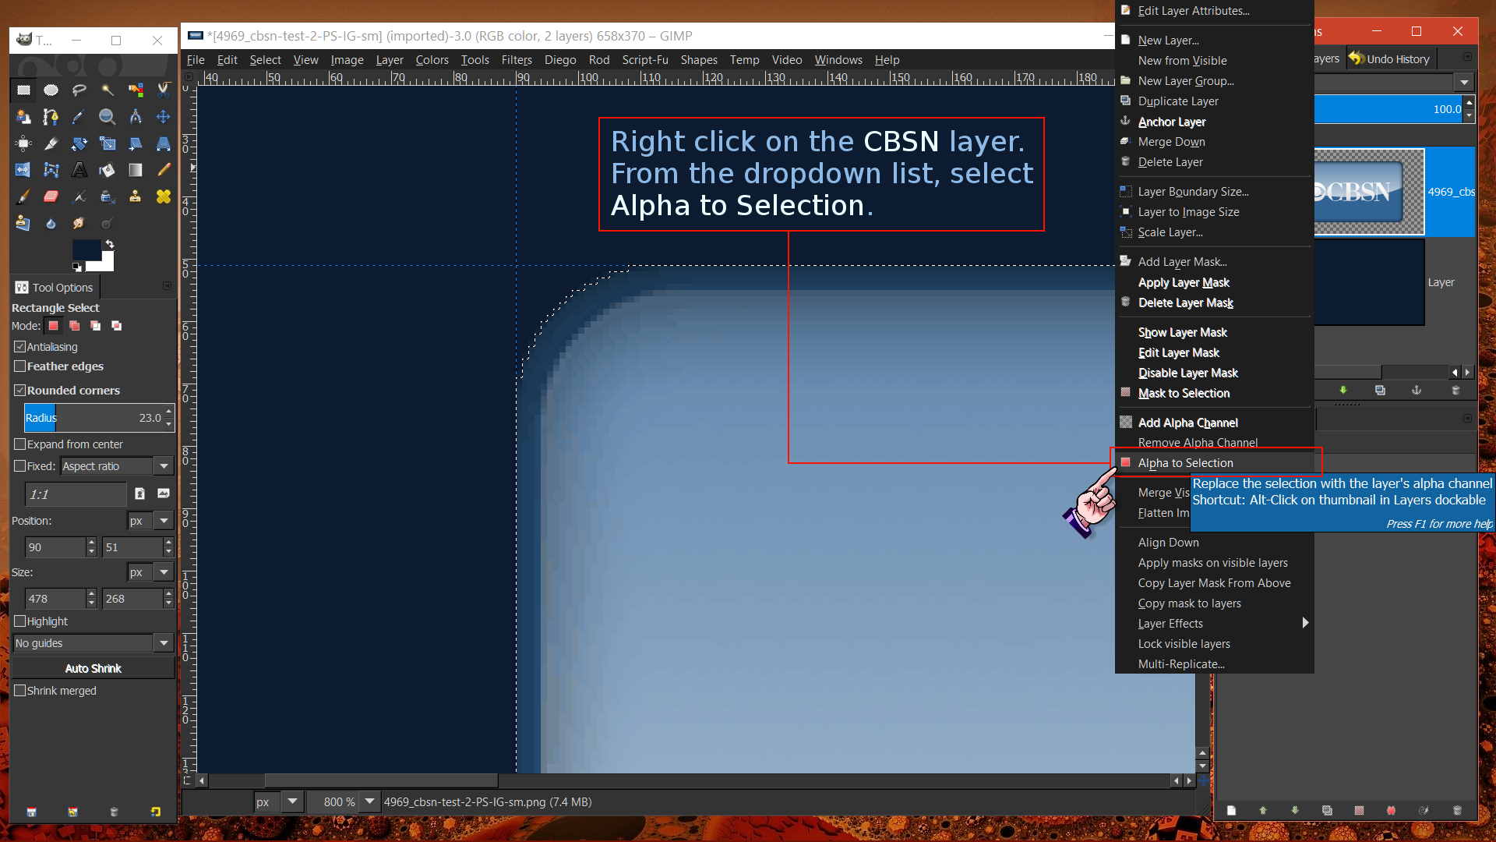Select the Rectangle Select tool
Screen dimensions: 1496x842
23,90
